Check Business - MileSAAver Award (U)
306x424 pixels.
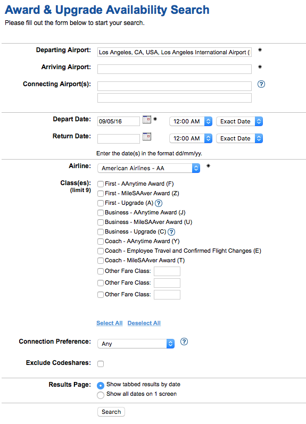pyautogui.click(x=101, y=222)
